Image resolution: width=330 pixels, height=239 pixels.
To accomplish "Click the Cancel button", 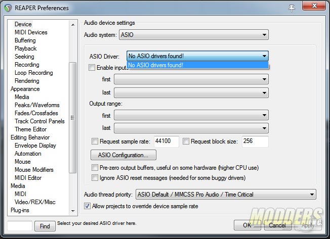I will click(x=277, y=225).
